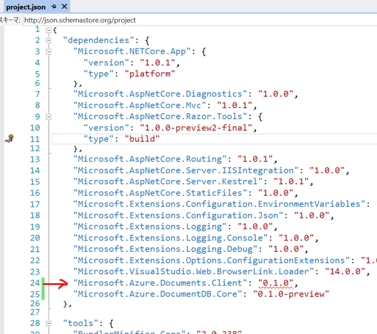
Task: Click the "tools" key on line 28
Action: click(x=81, y=323)
